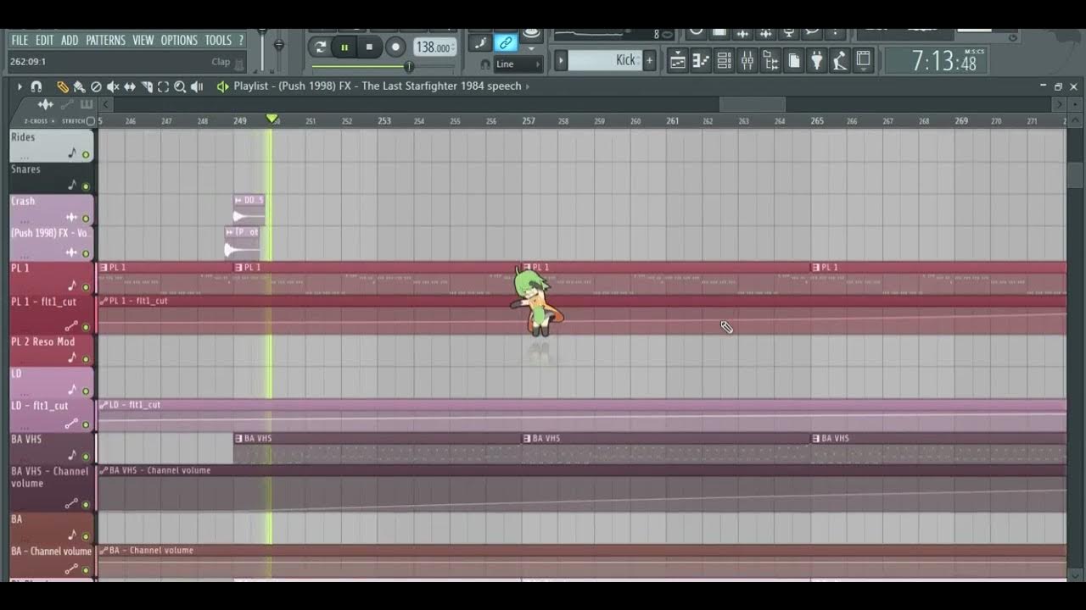The image size is (1086, 610).
Task: Toggle the pattern/song loop mode button
Action: click(x=319, y=47)
